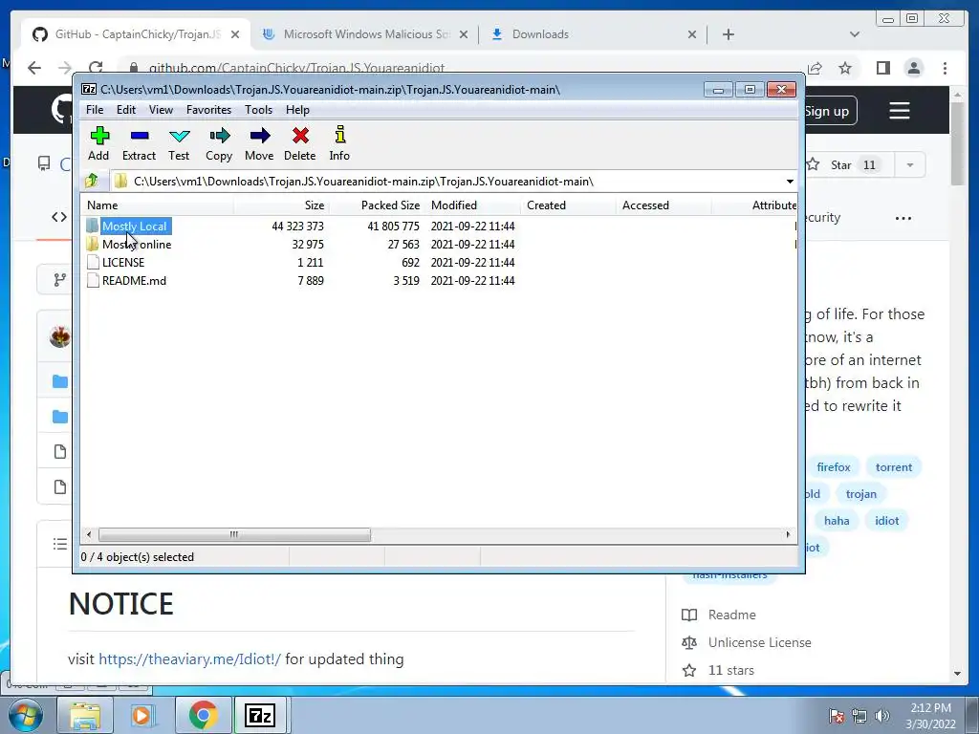Open the Chrome profile icon
The height and width of the screenshot is (734, 979).
click(913, 68)
